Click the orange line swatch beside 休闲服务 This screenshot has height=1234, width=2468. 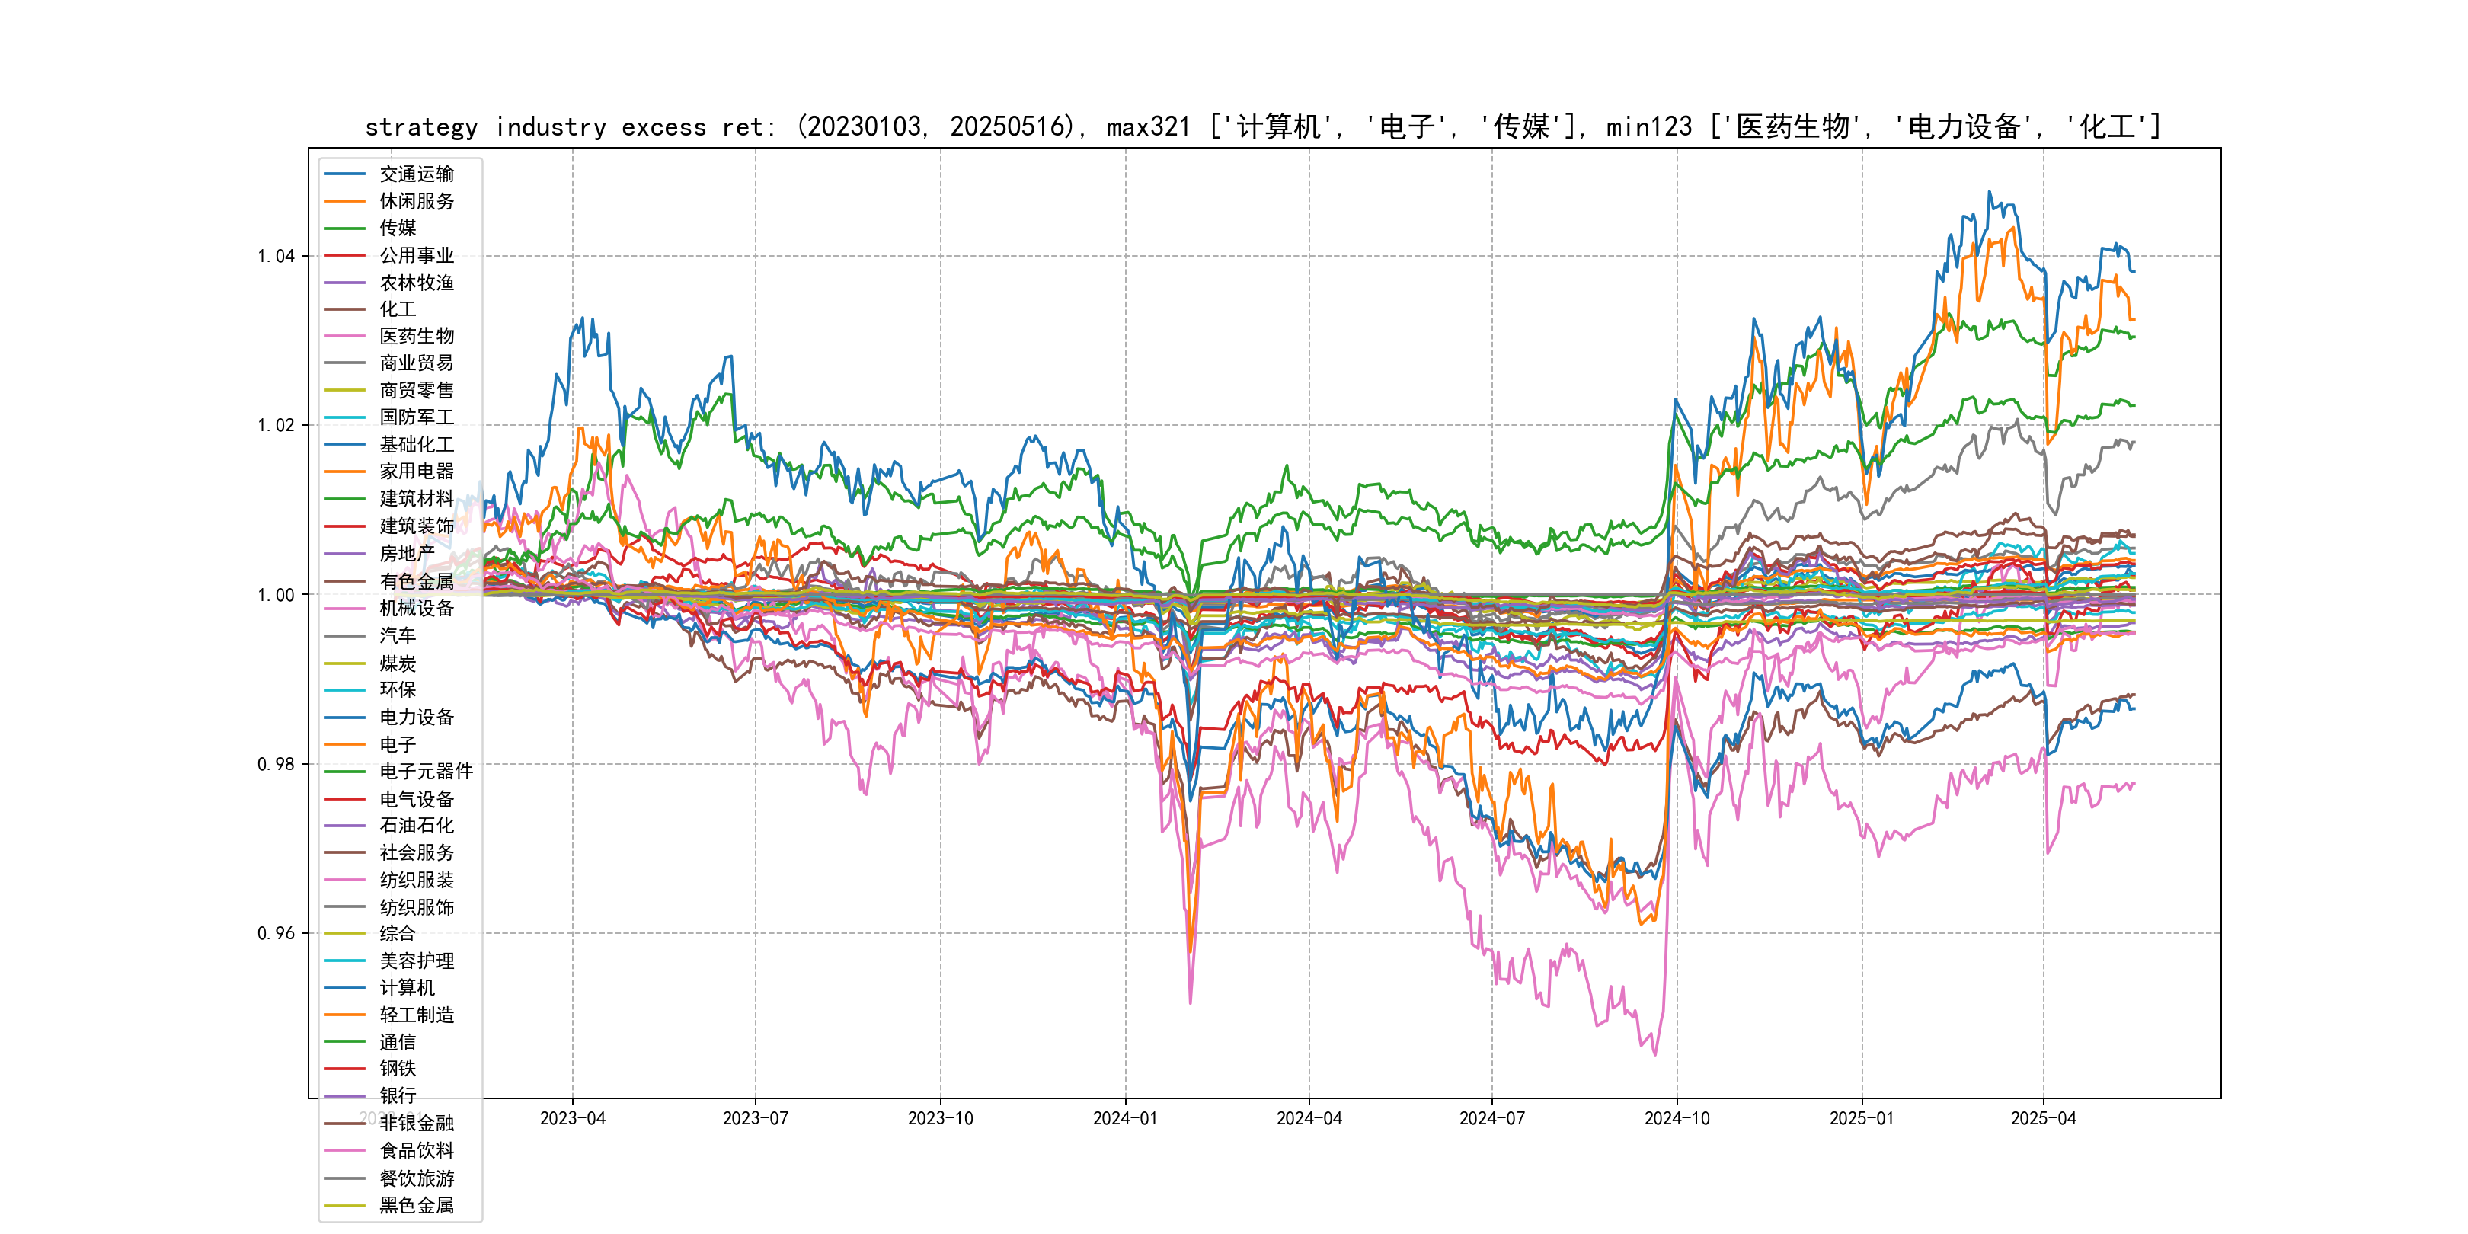(x=345, y=201)
